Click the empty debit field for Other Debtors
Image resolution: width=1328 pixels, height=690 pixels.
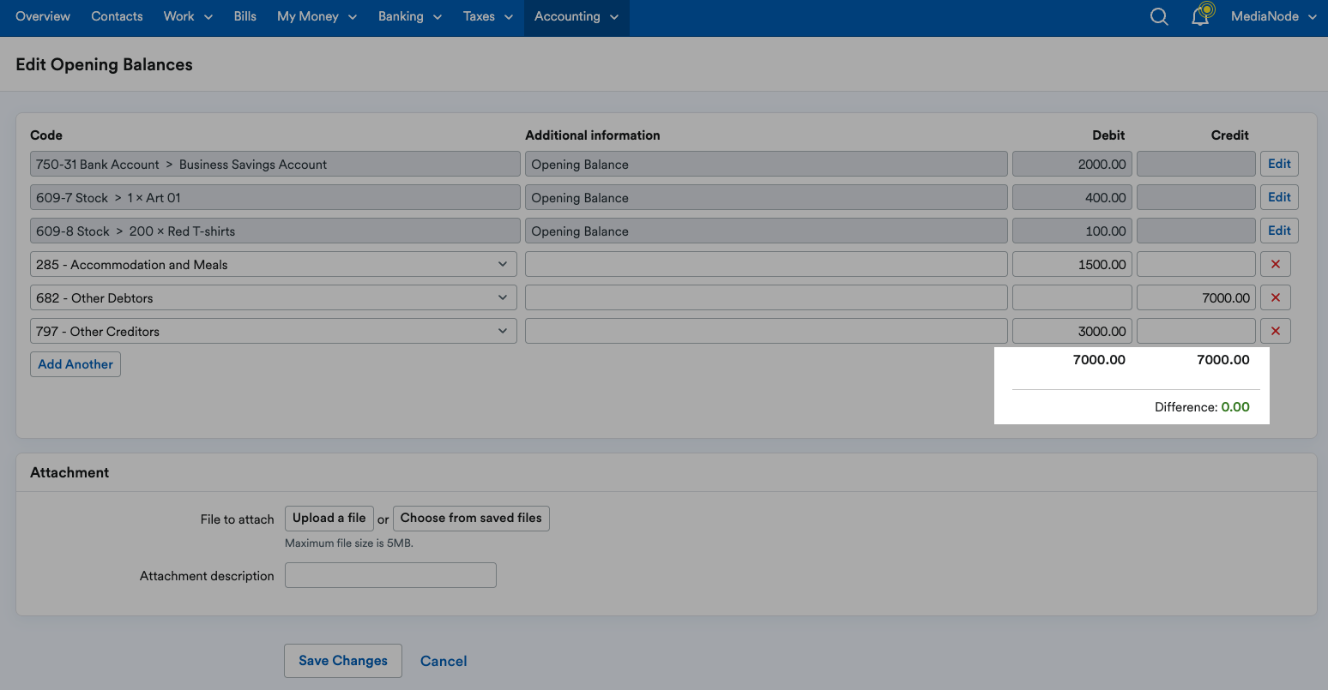click(x=1072, y=297)
